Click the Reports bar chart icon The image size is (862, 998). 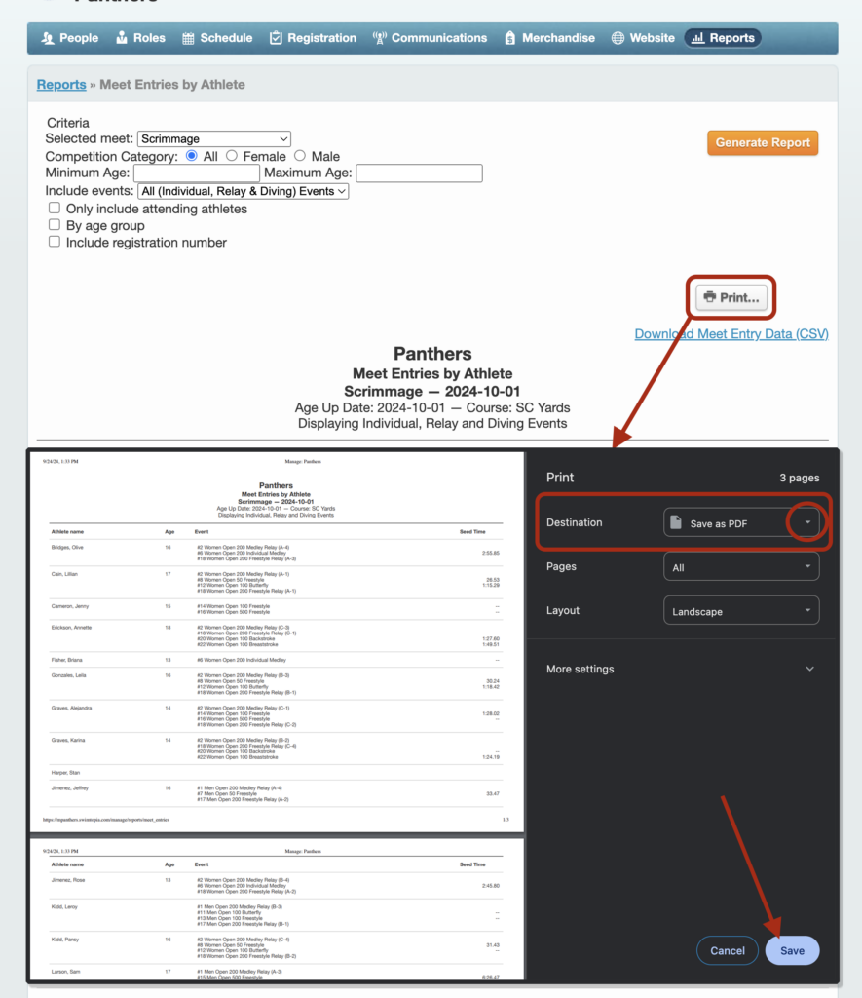tap(697, 38)
